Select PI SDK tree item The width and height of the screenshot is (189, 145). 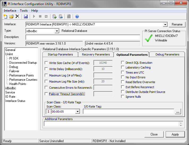click(14, 58)
